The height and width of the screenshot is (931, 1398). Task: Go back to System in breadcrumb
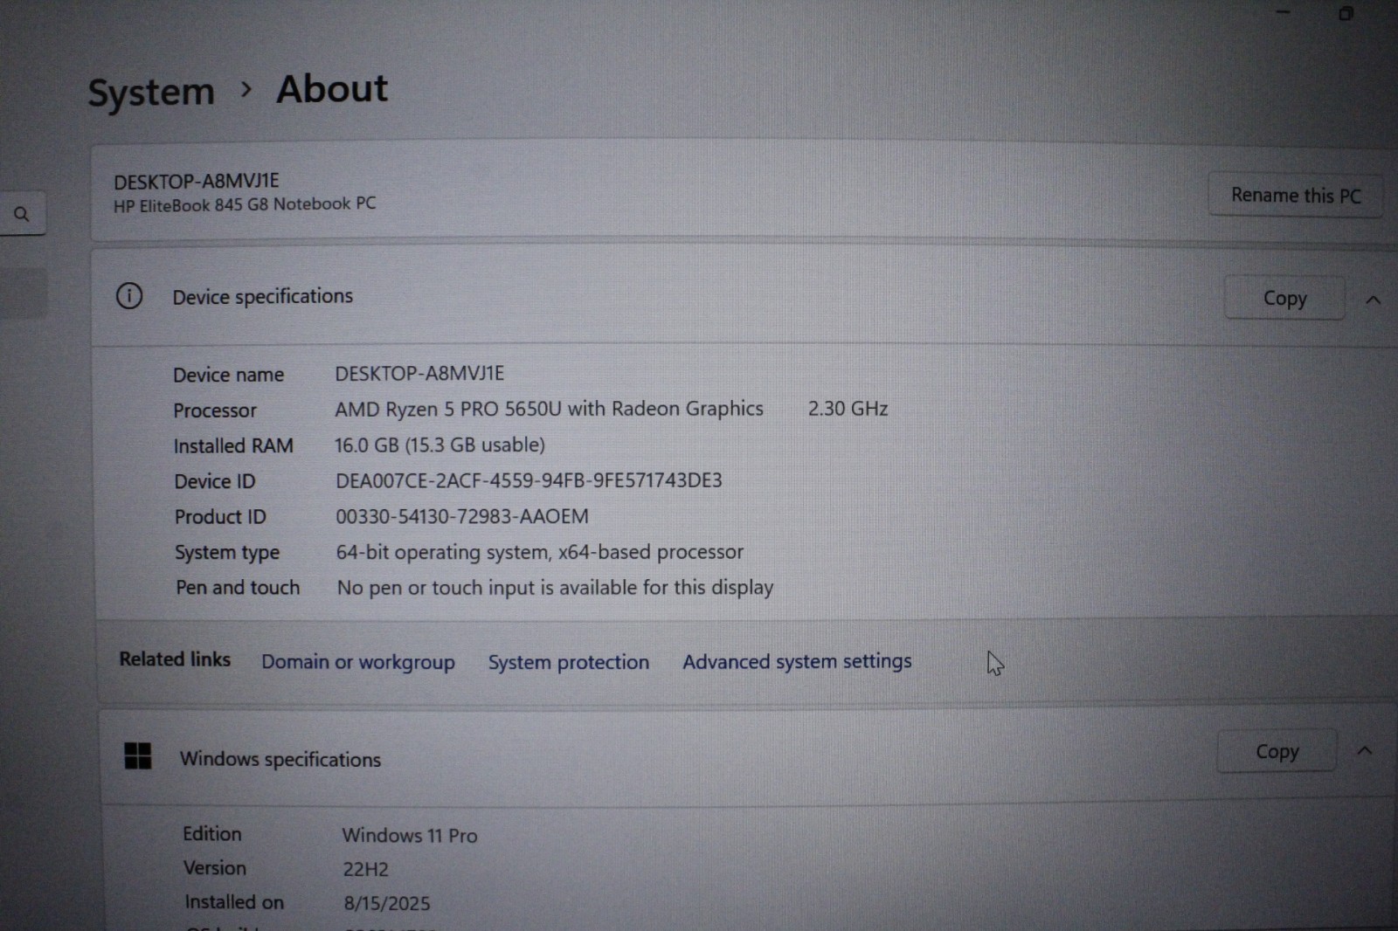pos(151,93)
